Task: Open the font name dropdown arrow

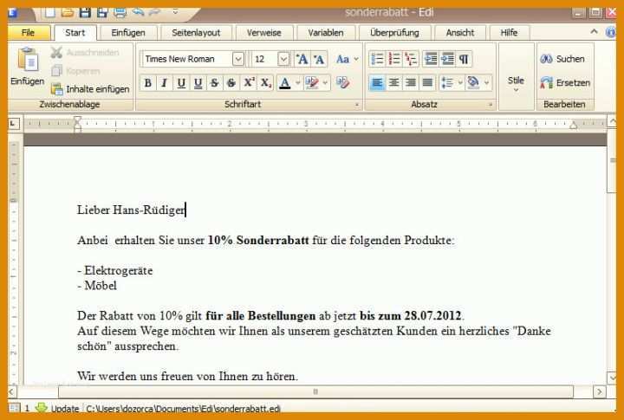Action: pos(238,59)
